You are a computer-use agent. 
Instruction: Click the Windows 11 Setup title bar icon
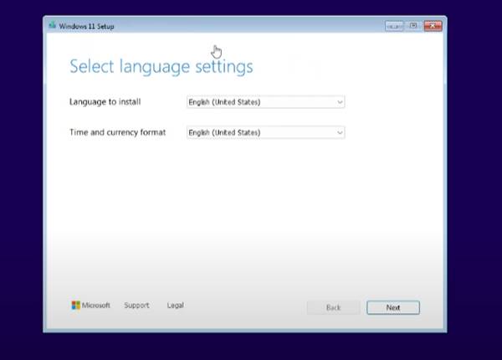52,25
